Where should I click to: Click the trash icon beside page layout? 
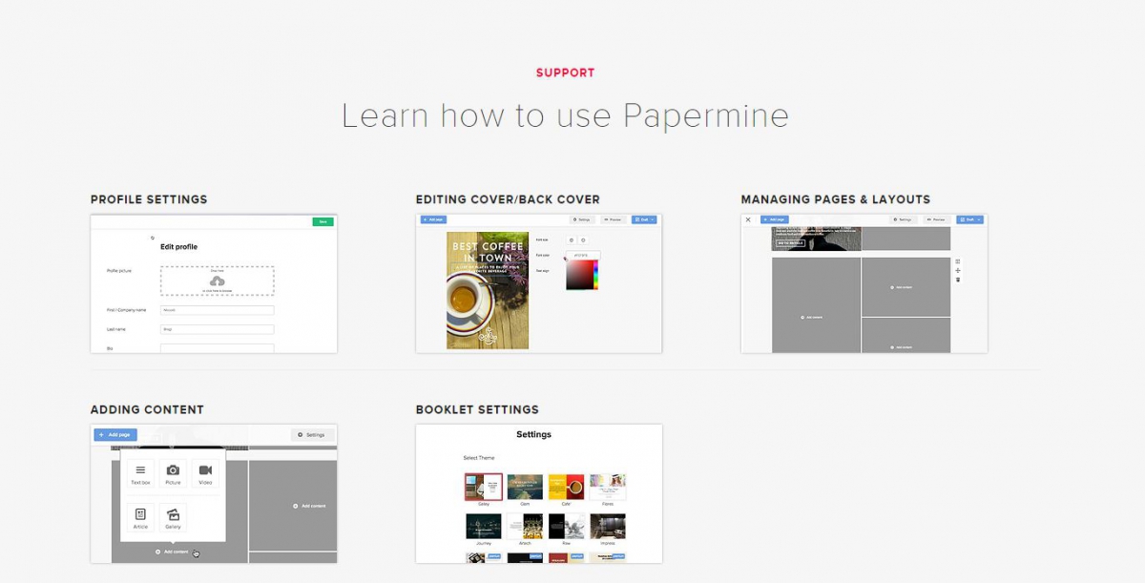pos(958,280)
